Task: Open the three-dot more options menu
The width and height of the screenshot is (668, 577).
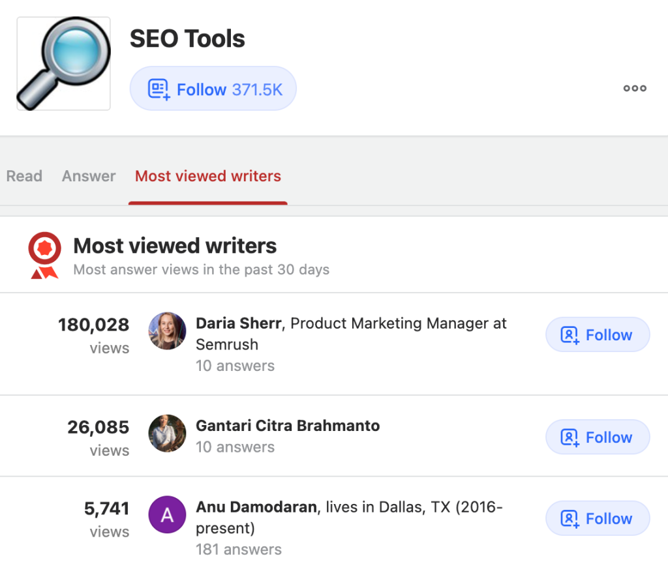Action: click(x=635, y=88)
